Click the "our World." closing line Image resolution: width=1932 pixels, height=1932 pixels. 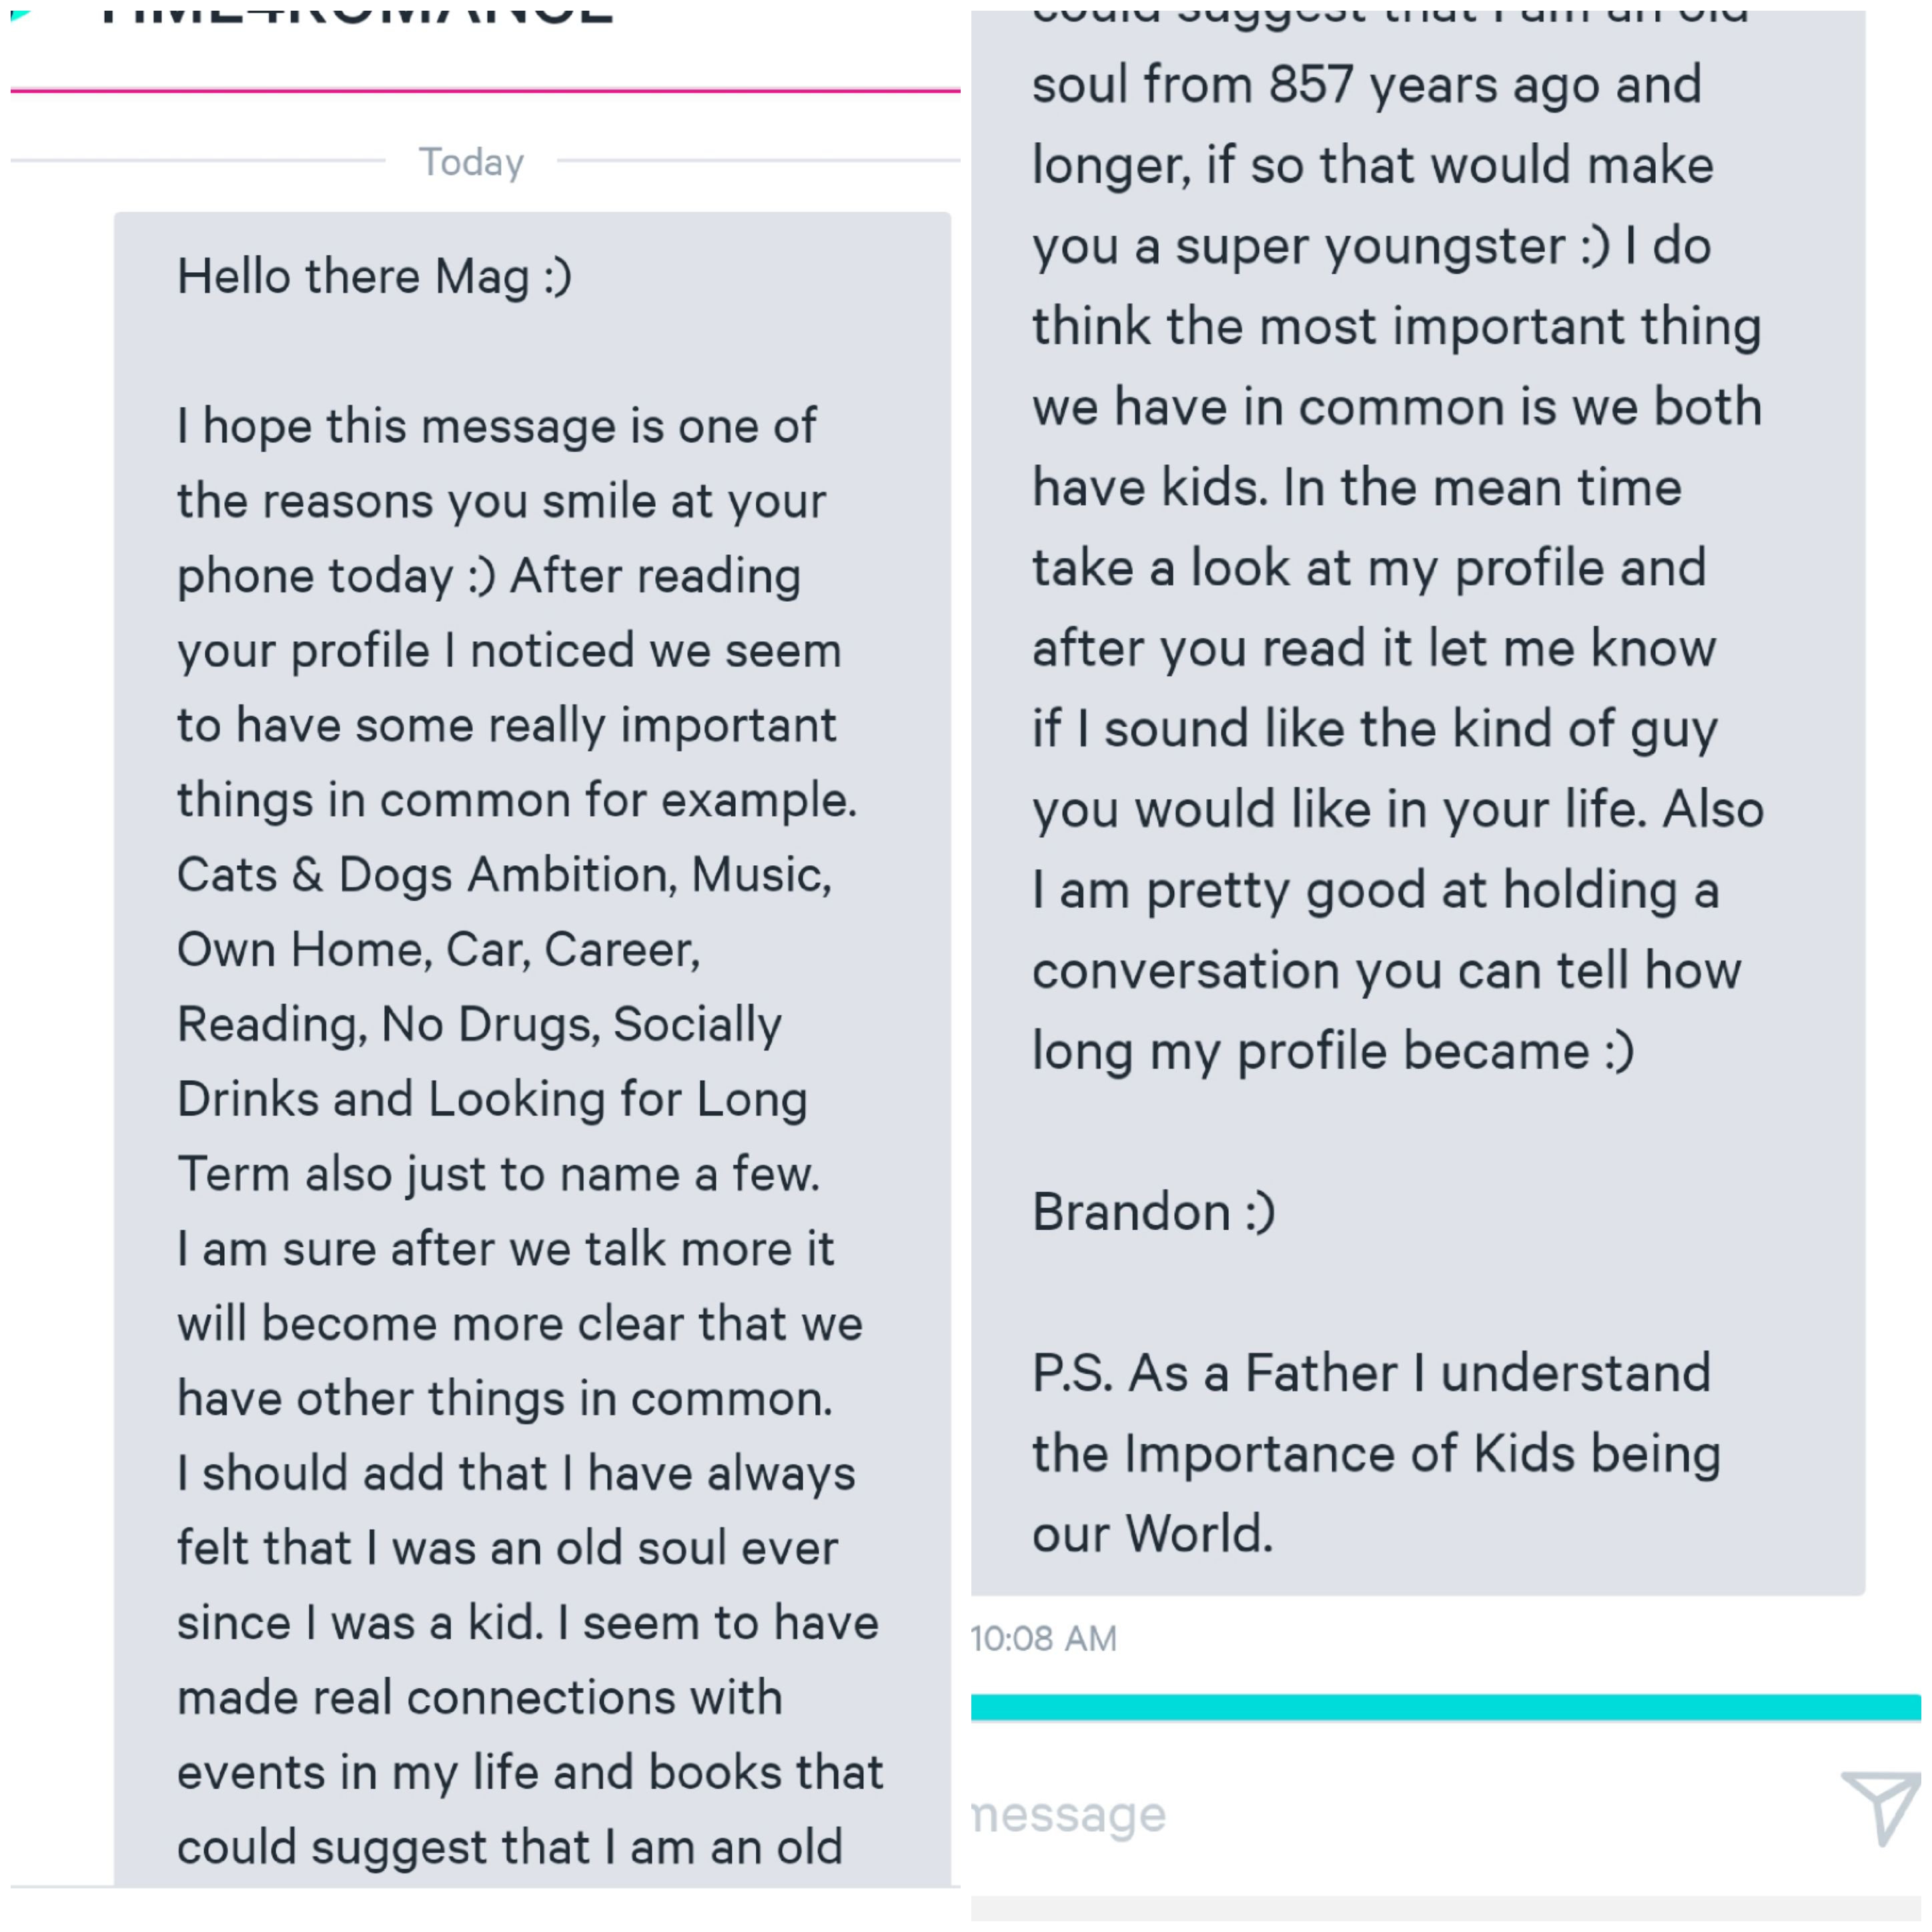pos(1152,1534)
